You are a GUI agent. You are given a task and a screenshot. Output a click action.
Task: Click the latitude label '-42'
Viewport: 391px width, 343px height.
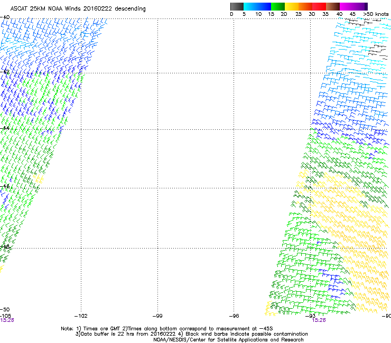pos(5,72)
